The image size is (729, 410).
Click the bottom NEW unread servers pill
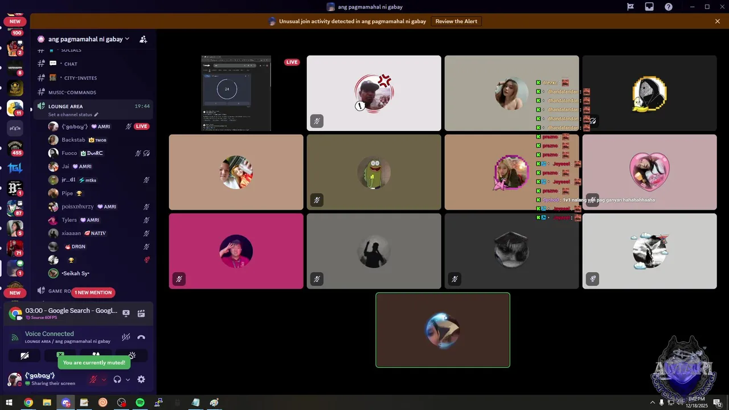pos(15,293)
